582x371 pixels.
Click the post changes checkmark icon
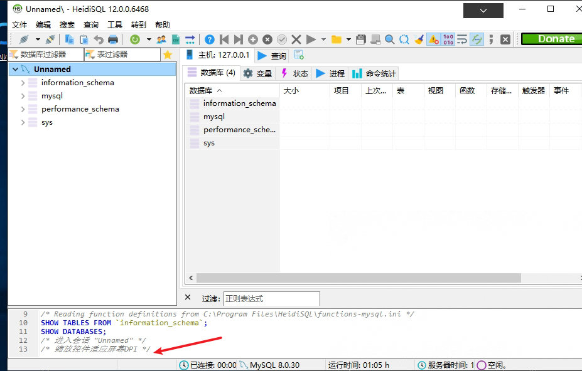tap(282, 39)
